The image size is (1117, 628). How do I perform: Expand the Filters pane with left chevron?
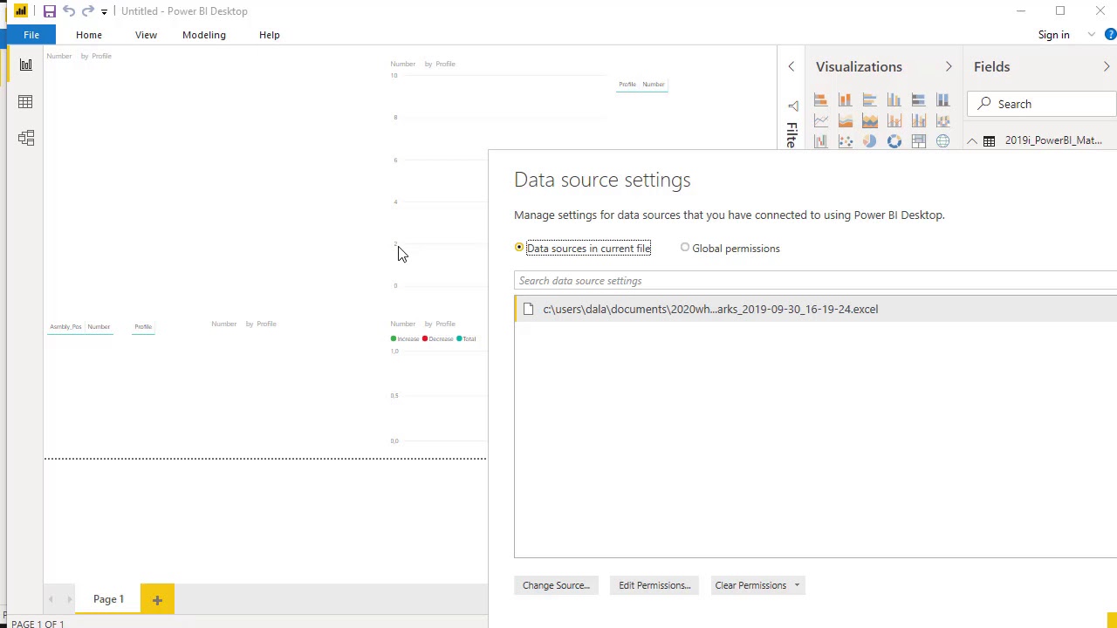tap(791, 67)
